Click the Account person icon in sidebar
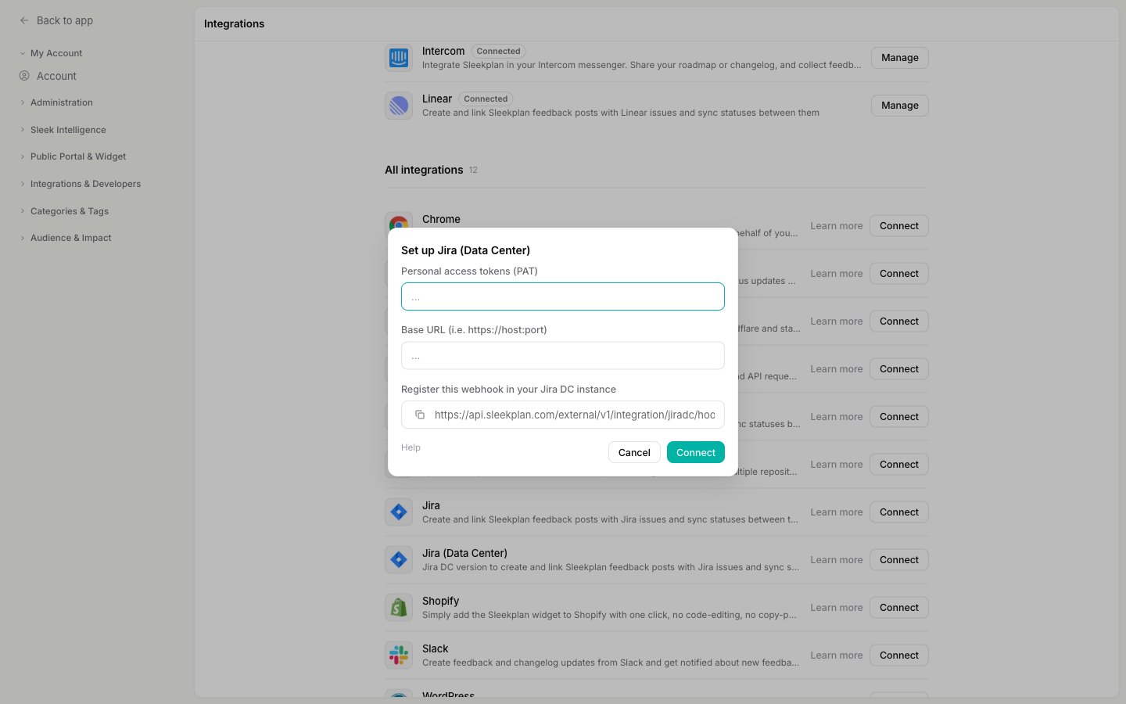The height and width of the screenshot is (704, 1126). click(x=24, y=76)
